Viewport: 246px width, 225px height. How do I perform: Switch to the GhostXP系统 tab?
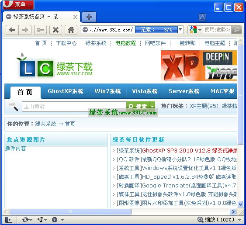(x=65, y=91)
